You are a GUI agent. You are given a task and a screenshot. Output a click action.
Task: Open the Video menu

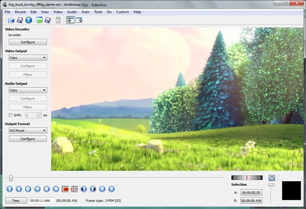point(58,12)
